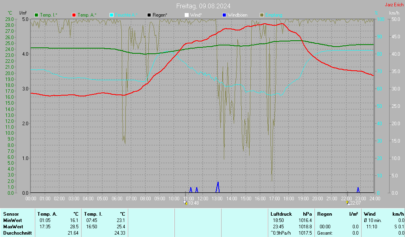
Task: Click the pressure time '23:45'
Action: (x=278, y=227)
